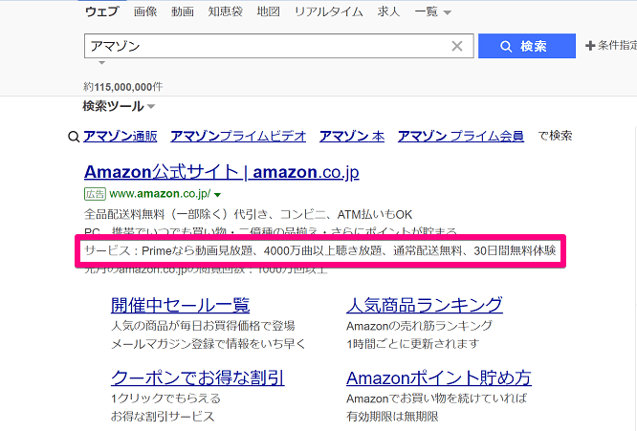Click the アマゾンプライムビデオ related search
Image resolution: width=637 pixels, height=431 pixels.
tap(238, 137)
